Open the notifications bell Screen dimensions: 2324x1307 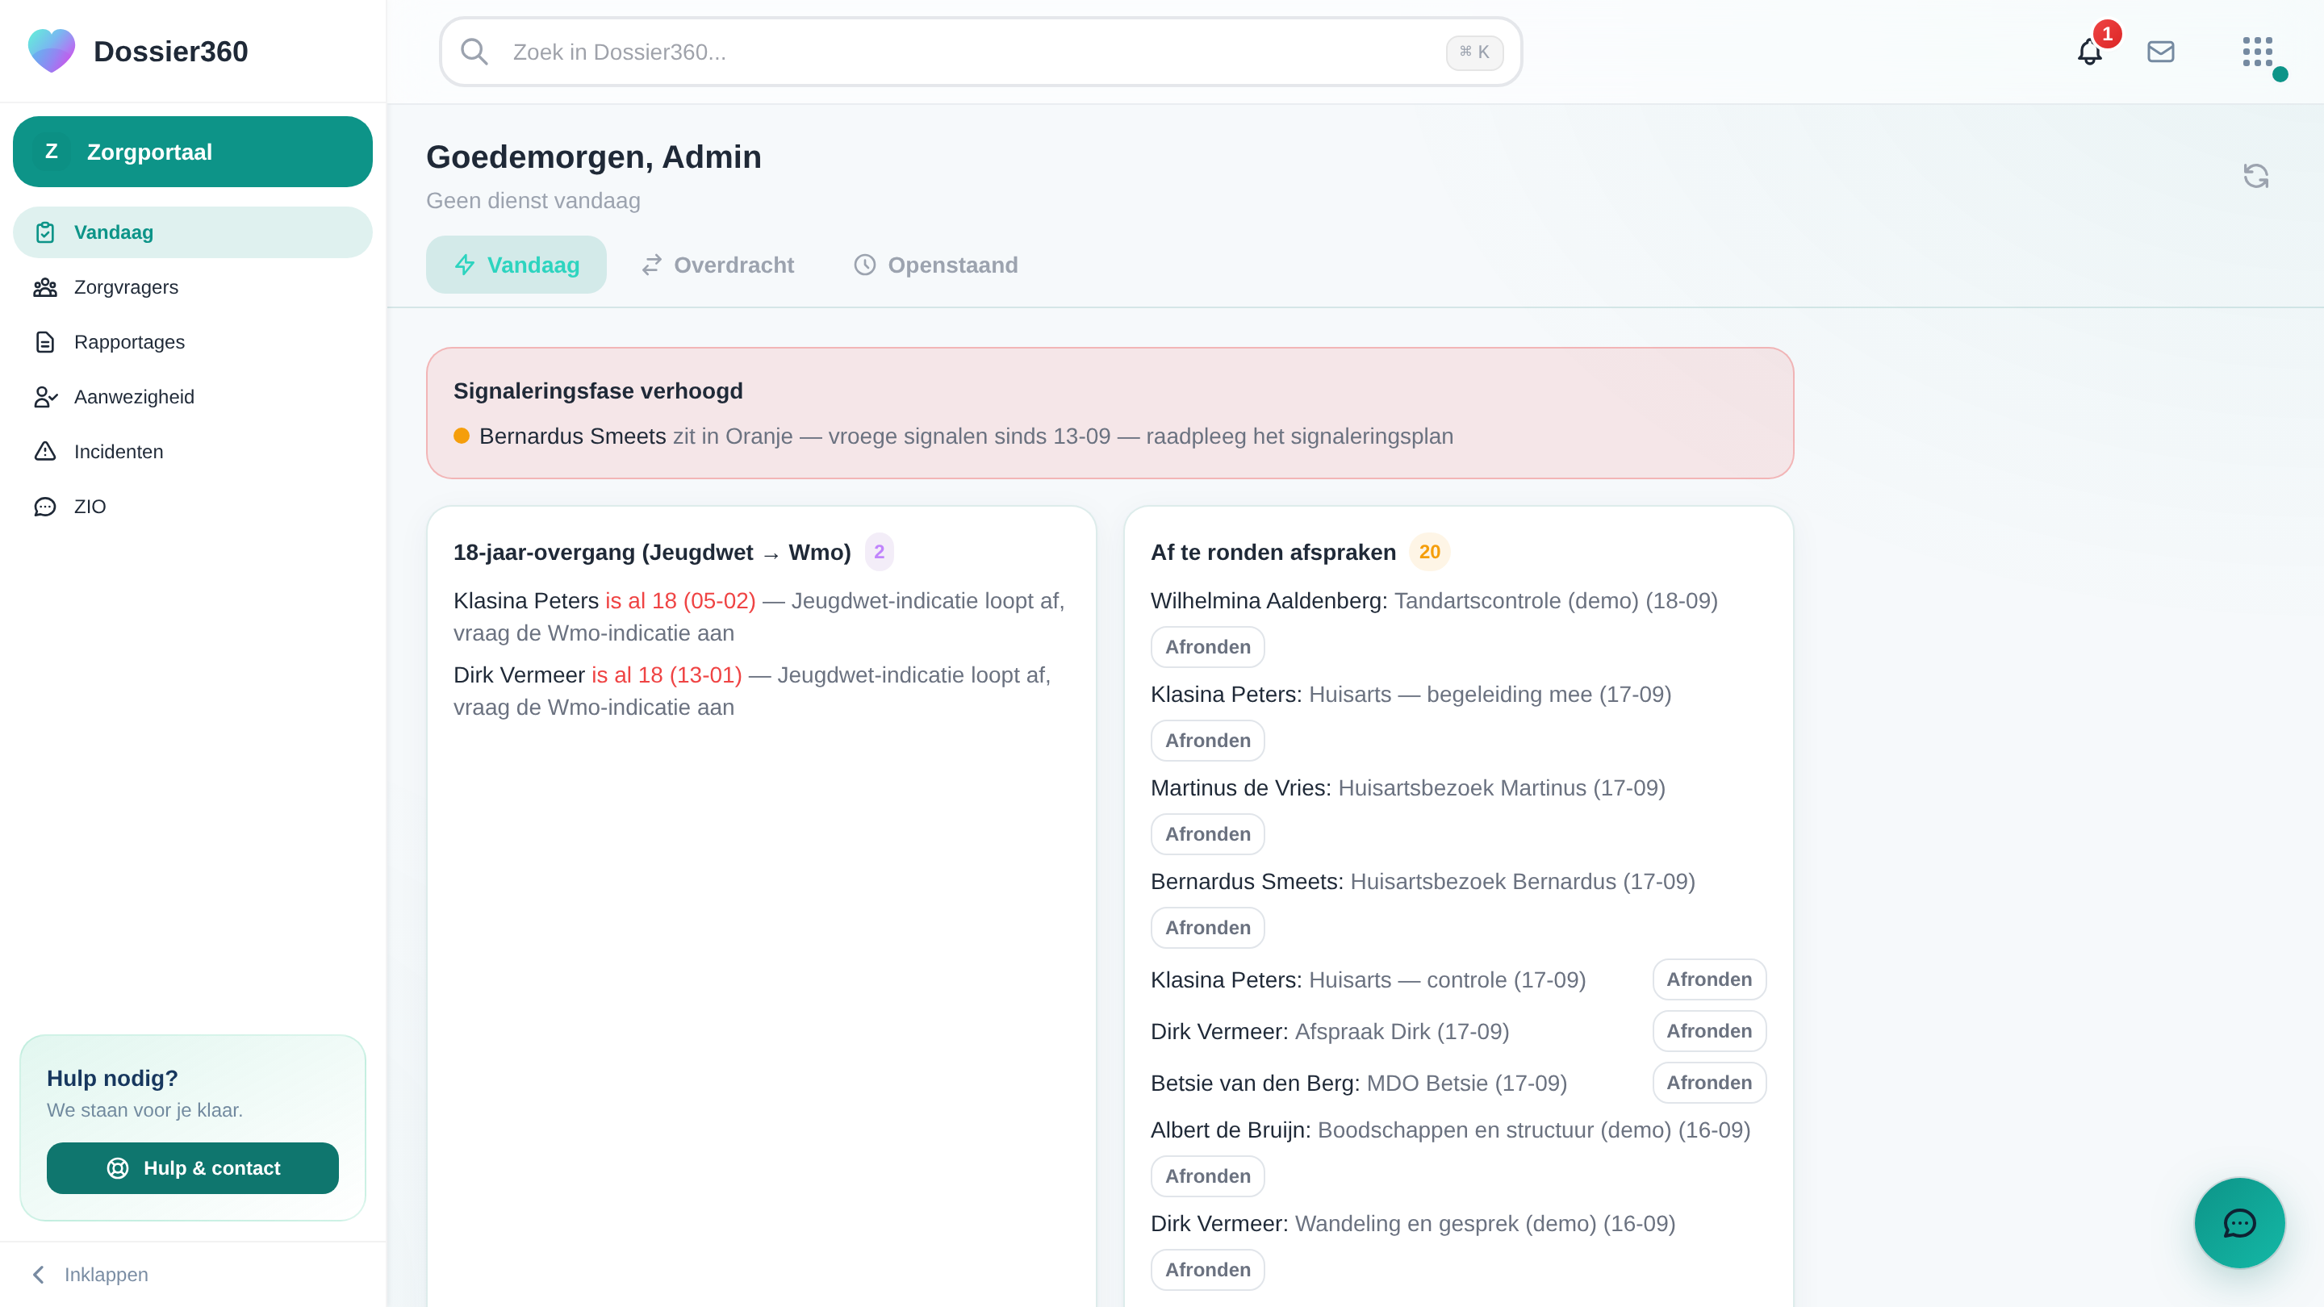2089,52
